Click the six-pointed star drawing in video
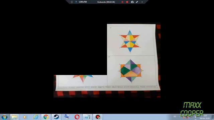Screen dimensions: 214x120 pyautogui.click(x=130, y=41)
